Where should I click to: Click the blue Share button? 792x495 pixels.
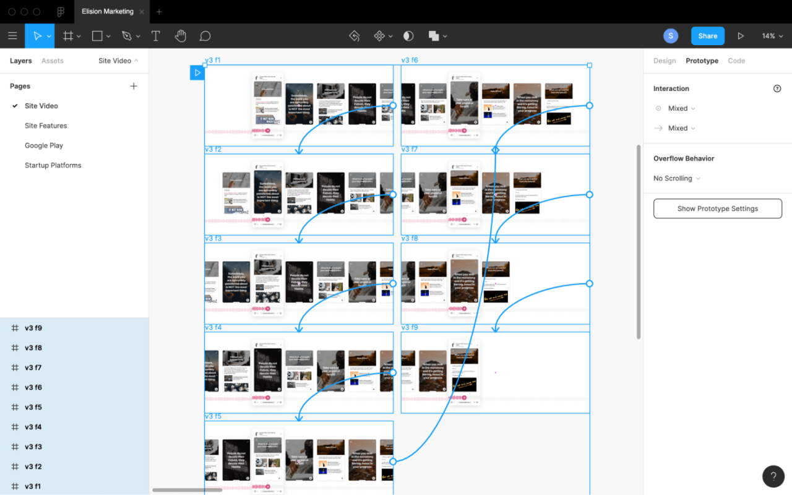click(707, 35)
